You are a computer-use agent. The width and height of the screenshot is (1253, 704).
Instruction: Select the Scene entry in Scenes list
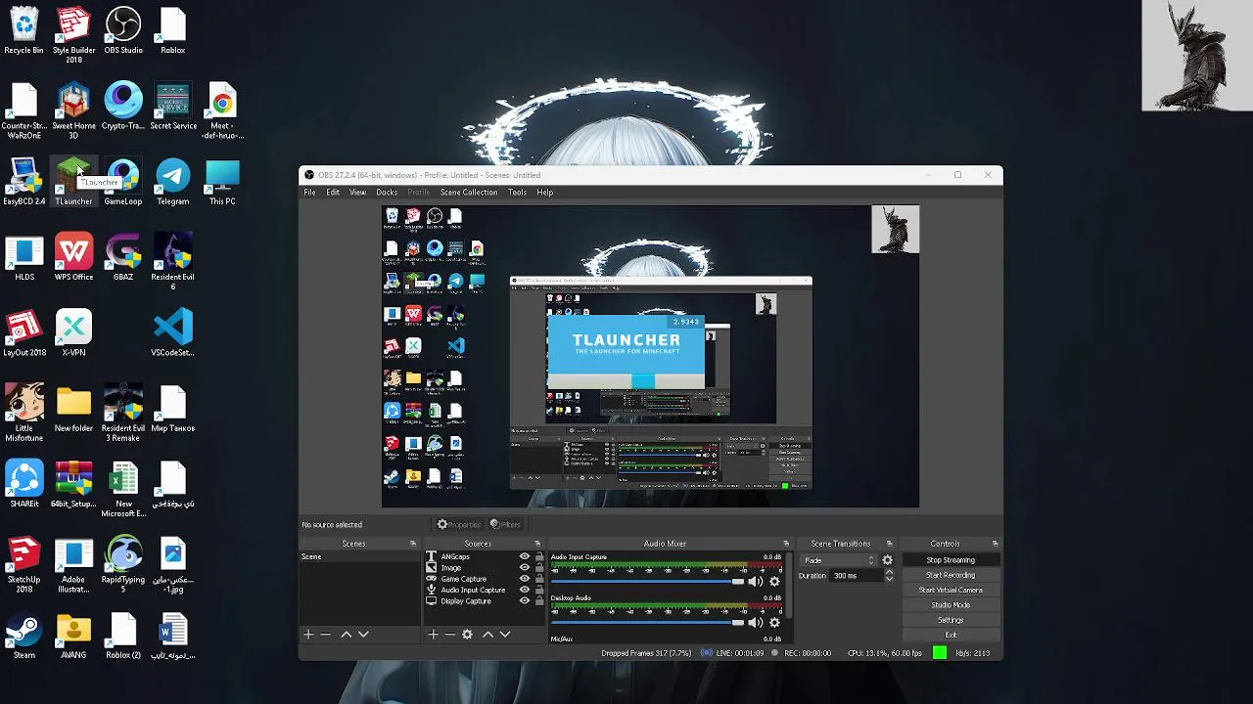(360, 557)
